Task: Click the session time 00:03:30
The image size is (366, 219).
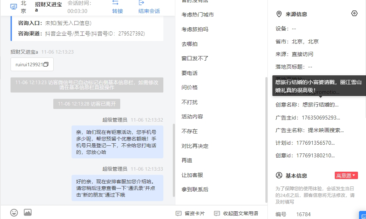Action: click(x=77, y=11)
